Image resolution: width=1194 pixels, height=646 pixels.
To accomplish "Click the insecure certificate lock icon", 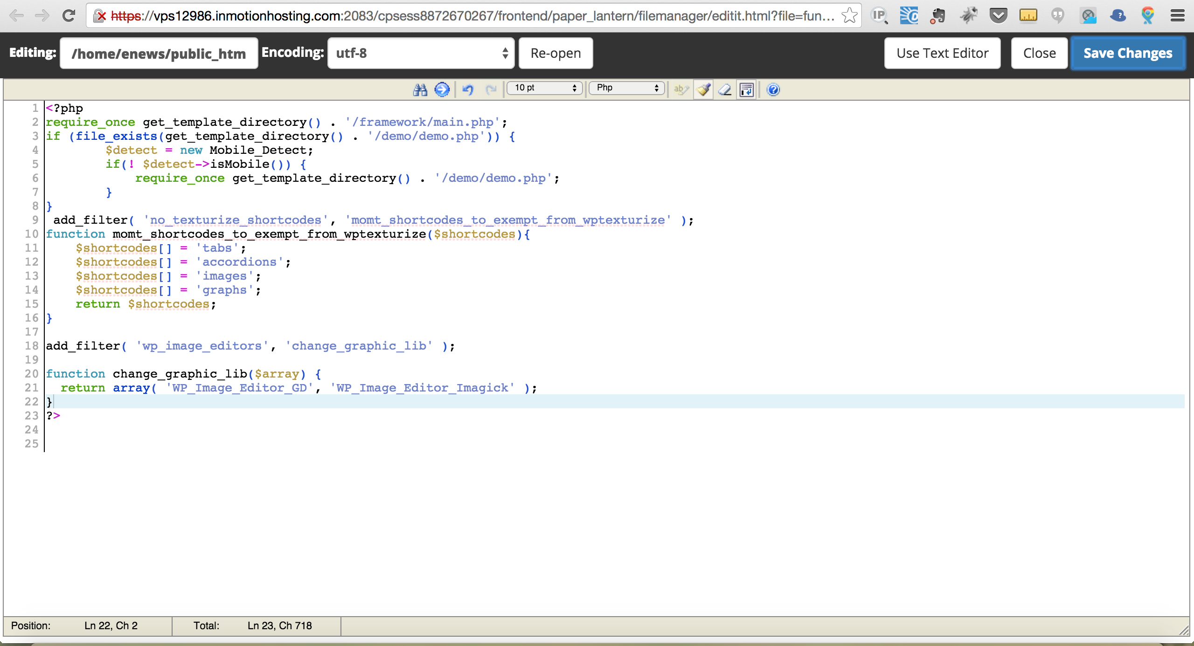I will coord(99,16).
